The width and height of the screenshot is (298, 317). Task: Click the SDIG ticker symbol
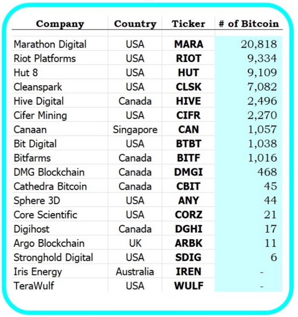coord(188,257)
